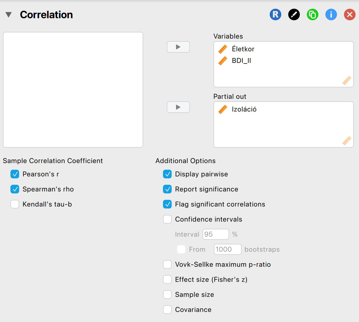Turn off Display pairwise
359x322 pixels.
[167, 174]
